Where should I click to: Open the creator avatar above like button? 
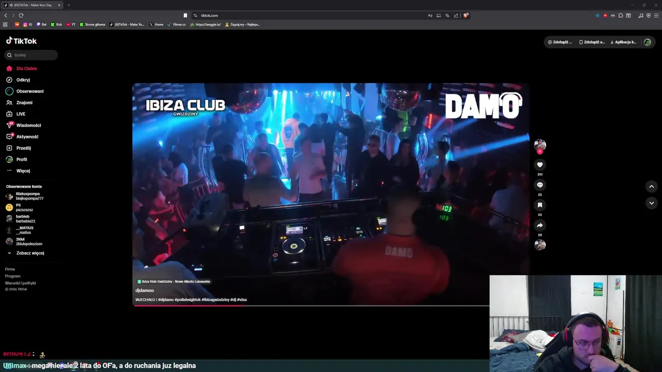540,145
